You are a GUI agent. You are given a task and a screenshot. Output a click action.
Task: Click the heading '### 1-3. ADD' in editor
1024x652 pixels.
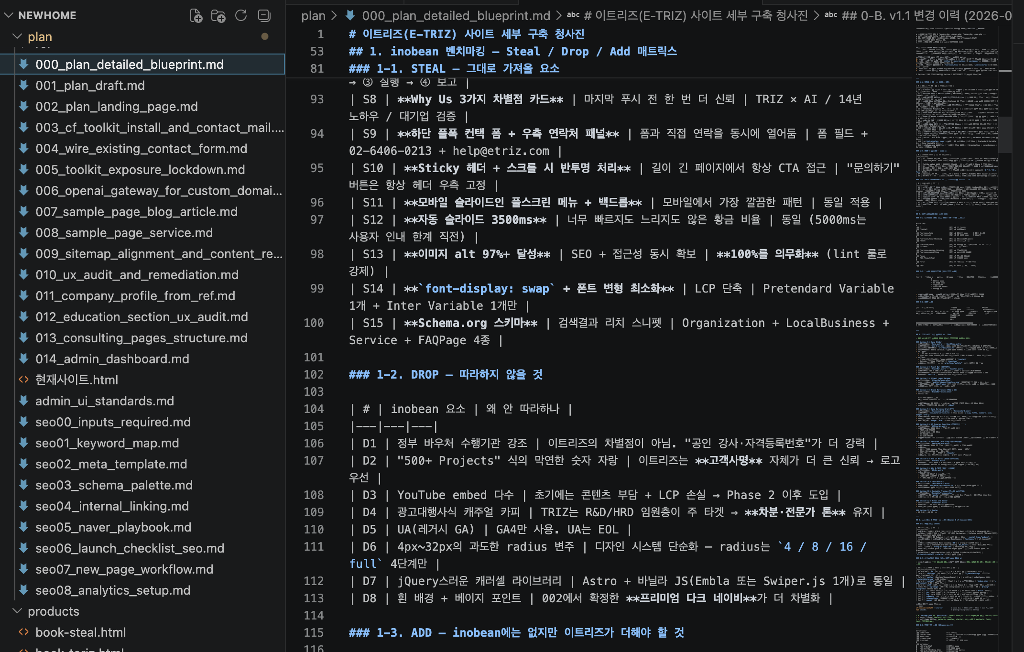point(516,632)
